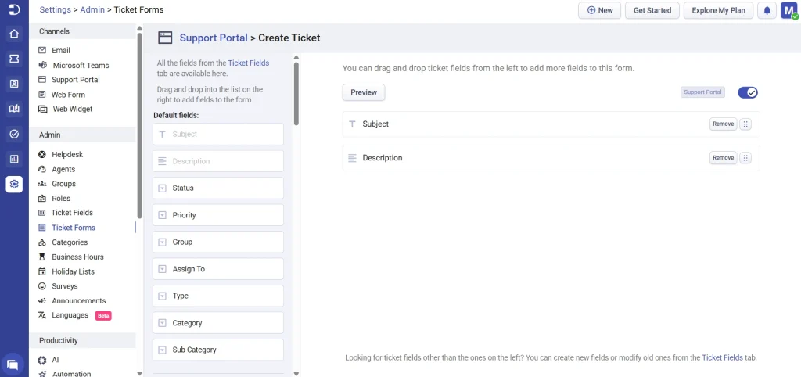Open the Knowledge Base book icon
The width and height of the screenshot is (801, 377).
click(14, 109)
